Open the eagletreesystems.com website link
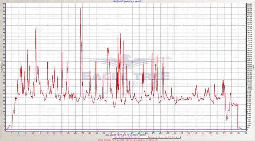The height and width of the screenshot is (141, 255). point(137,140)
